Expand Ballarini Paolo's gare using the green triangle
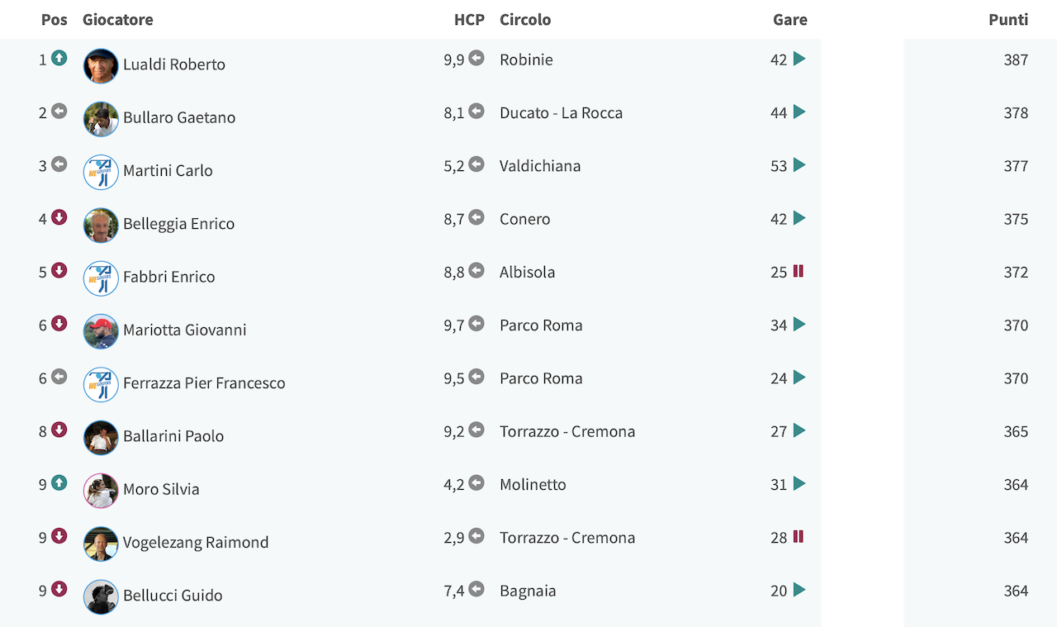 799,430
